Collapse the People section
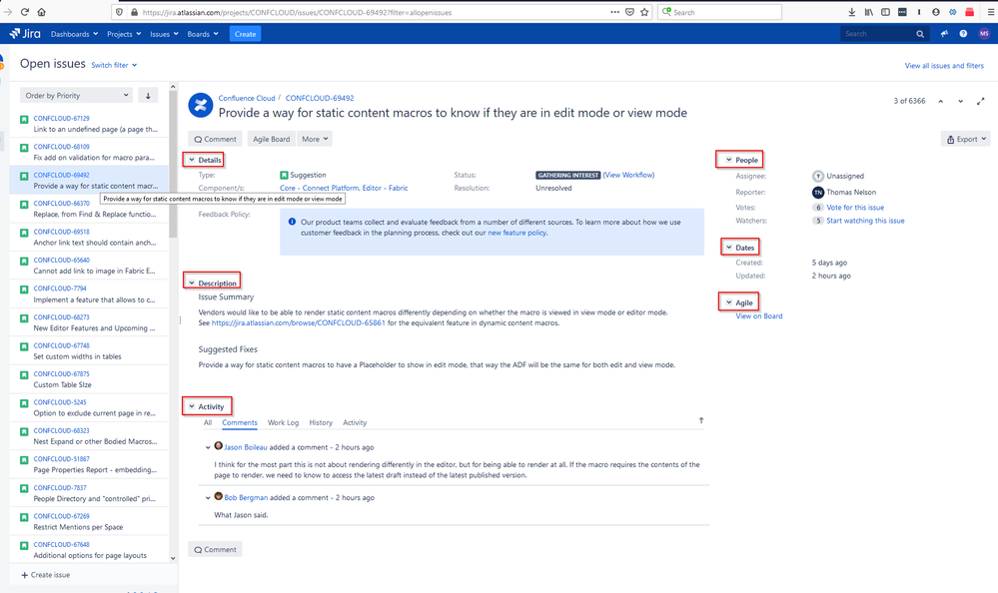 pyautogui.click(x=729, y=160)
